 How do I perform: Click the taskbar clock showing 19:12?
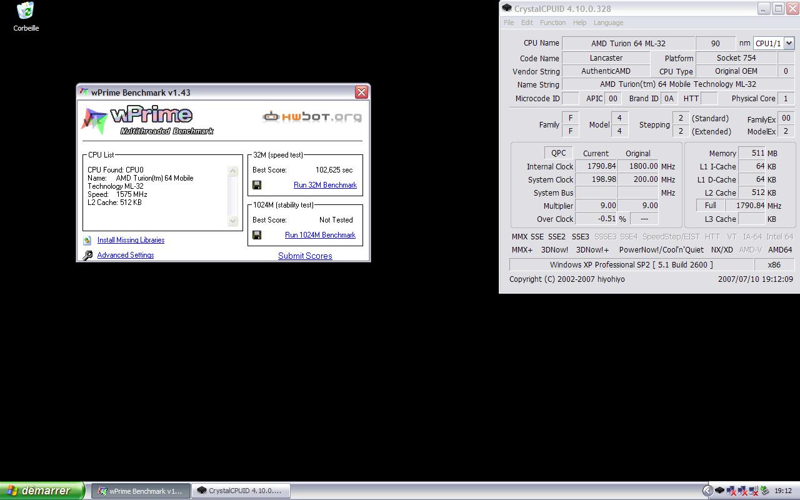point(783,491)
